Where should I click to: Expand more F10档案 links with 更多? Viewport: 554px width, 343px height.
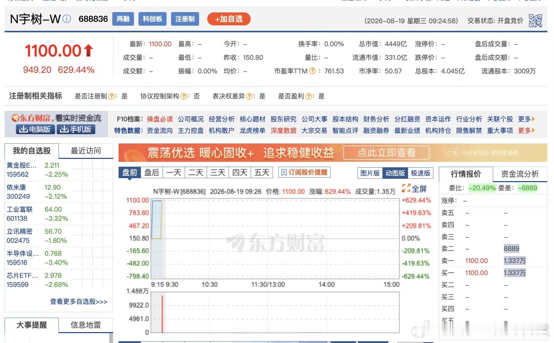[x=526, y=119]
